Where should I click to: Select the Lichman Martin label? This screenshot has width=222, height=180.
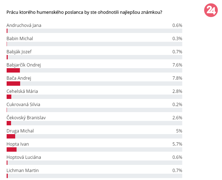pyautogui.click(x=23, y=170)
